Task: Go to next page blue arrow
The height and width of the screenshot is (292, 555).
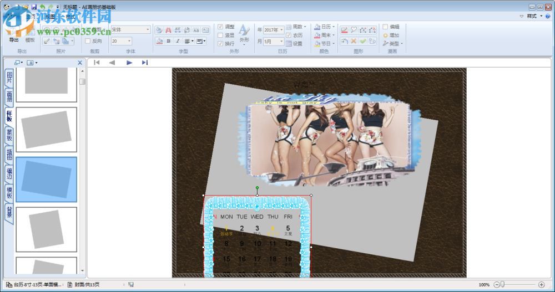Action: tap(129, 63)
